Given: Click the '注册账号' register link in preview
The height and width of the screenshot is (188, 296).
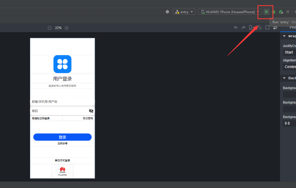Looking at the screenshot, I should [x=62, y=143].
